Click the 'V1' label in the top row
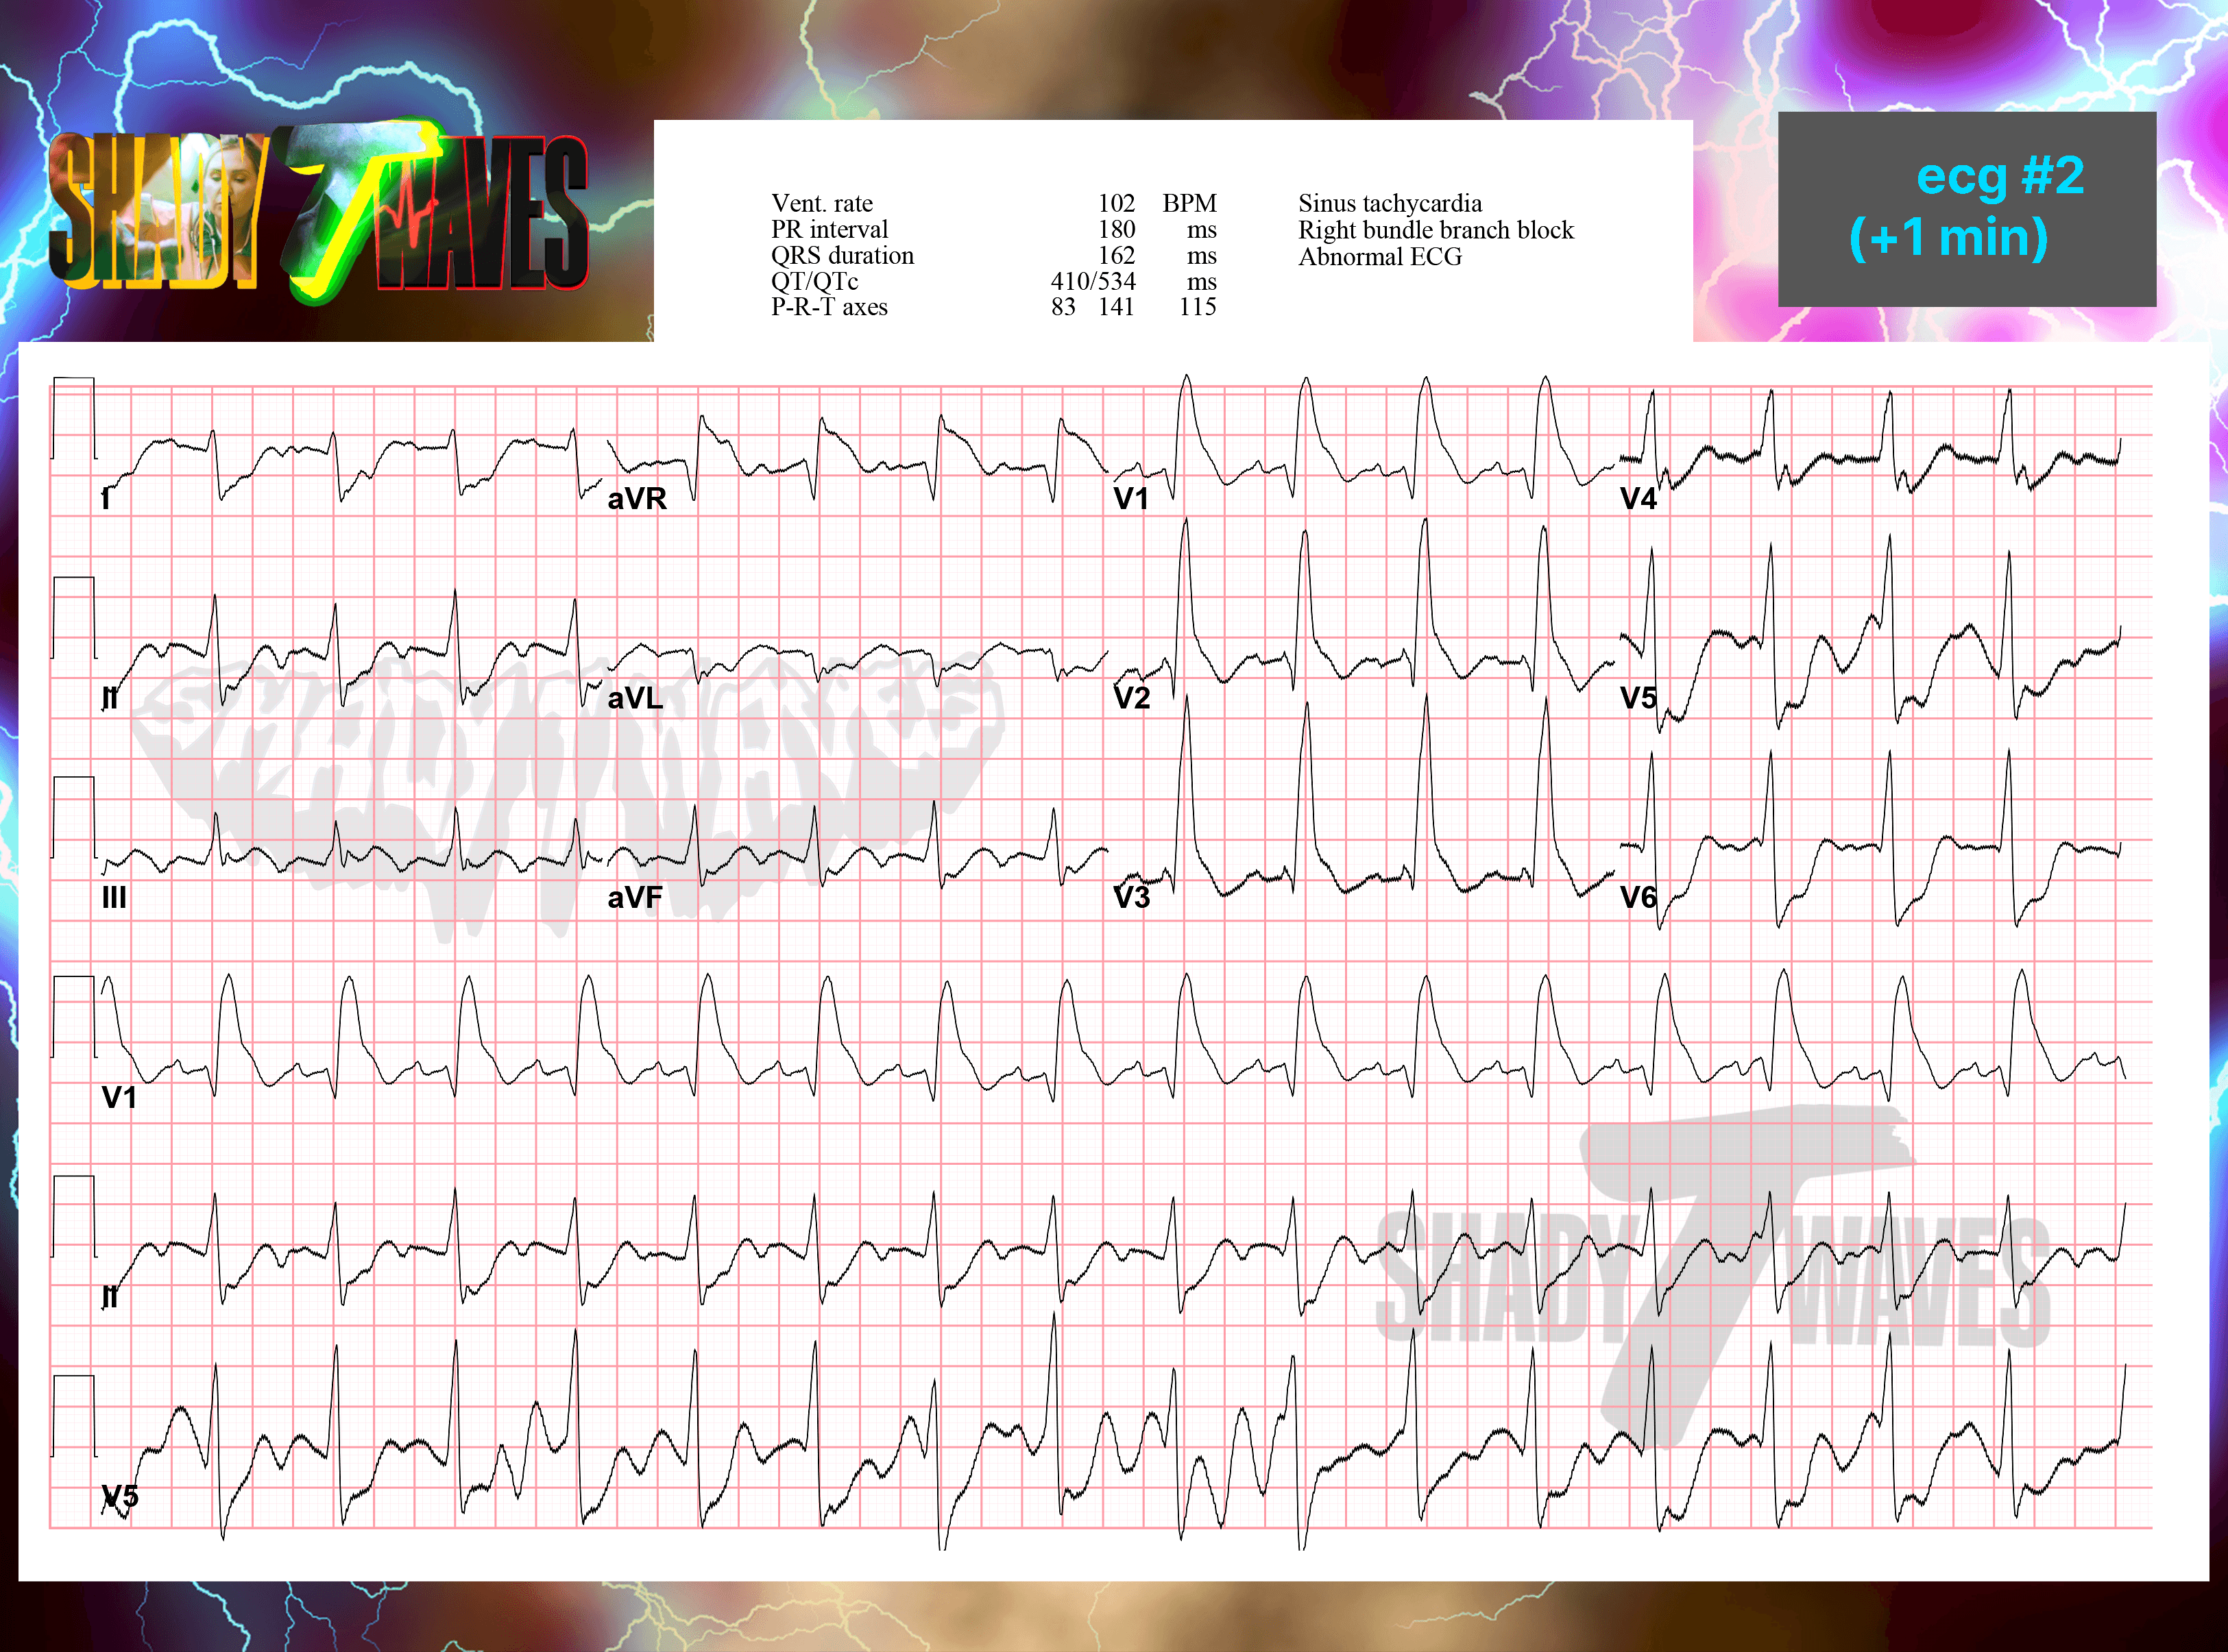Viewport: 2228px width, 1652px height. [x=1130, y=498]
